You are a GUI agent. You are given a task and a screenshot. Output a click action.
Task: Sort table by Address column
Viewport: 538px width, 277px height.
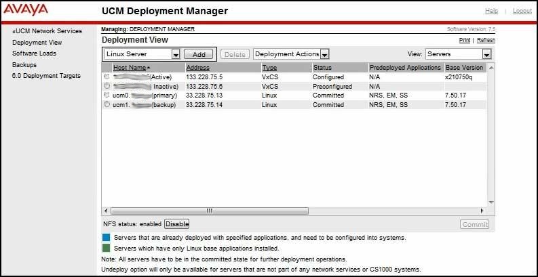[198, 68]
